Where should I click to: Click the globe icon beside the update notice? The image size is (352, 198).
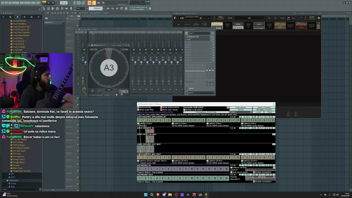[x=150, y=8]
